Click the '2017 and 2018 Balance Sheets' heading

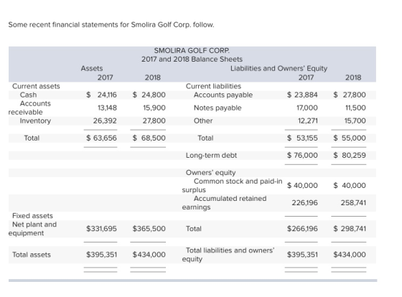192,60
